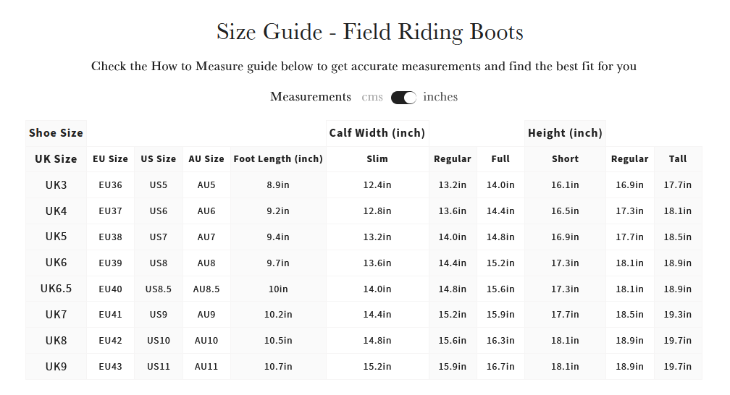
Task: Select the UK6.5 size row label
Action: point(56,289)
